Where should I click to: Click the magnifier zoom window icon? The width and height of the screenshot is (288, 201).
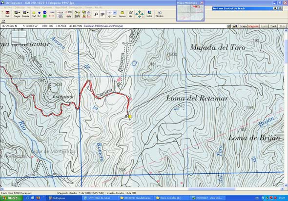click(96, 14)
